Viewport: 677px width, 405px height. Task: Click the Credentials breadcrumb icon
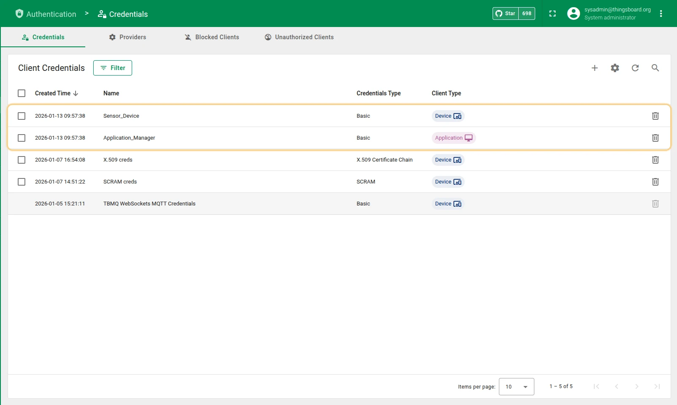(102, 14)
